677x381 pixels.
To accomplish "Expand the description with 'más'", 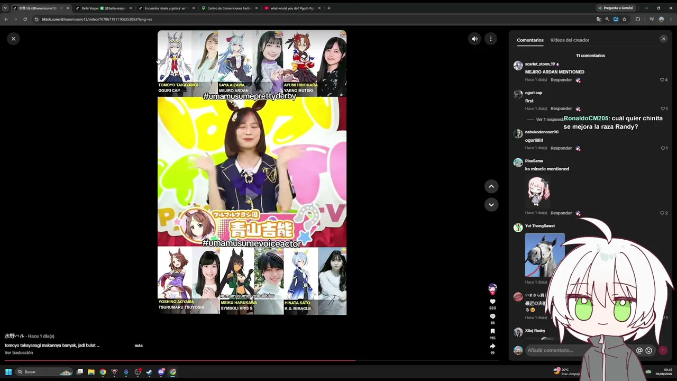I will click(139, 346).
